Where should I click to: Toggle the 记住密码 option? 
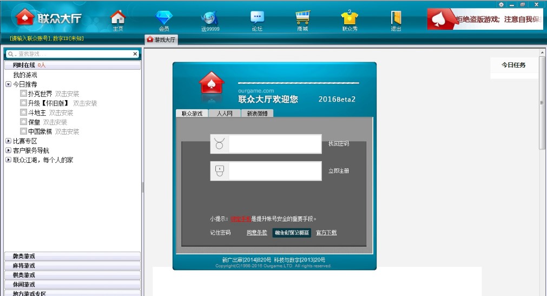click(220, 233)
